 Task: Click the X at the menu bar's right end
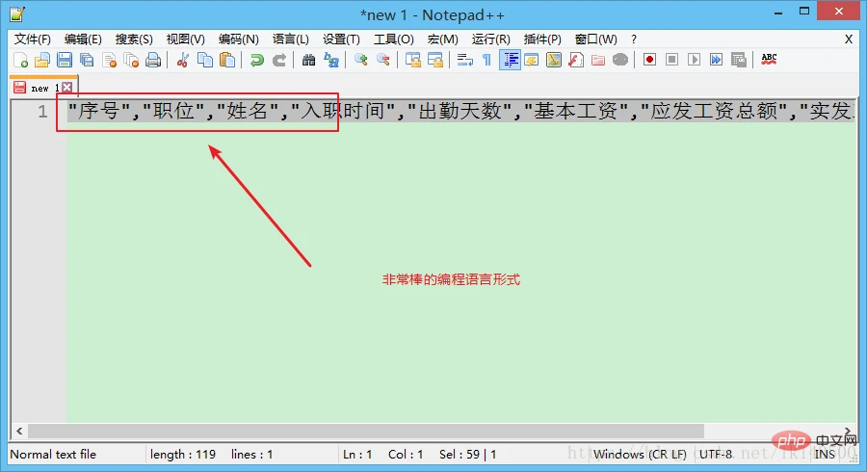coord(848,39)
